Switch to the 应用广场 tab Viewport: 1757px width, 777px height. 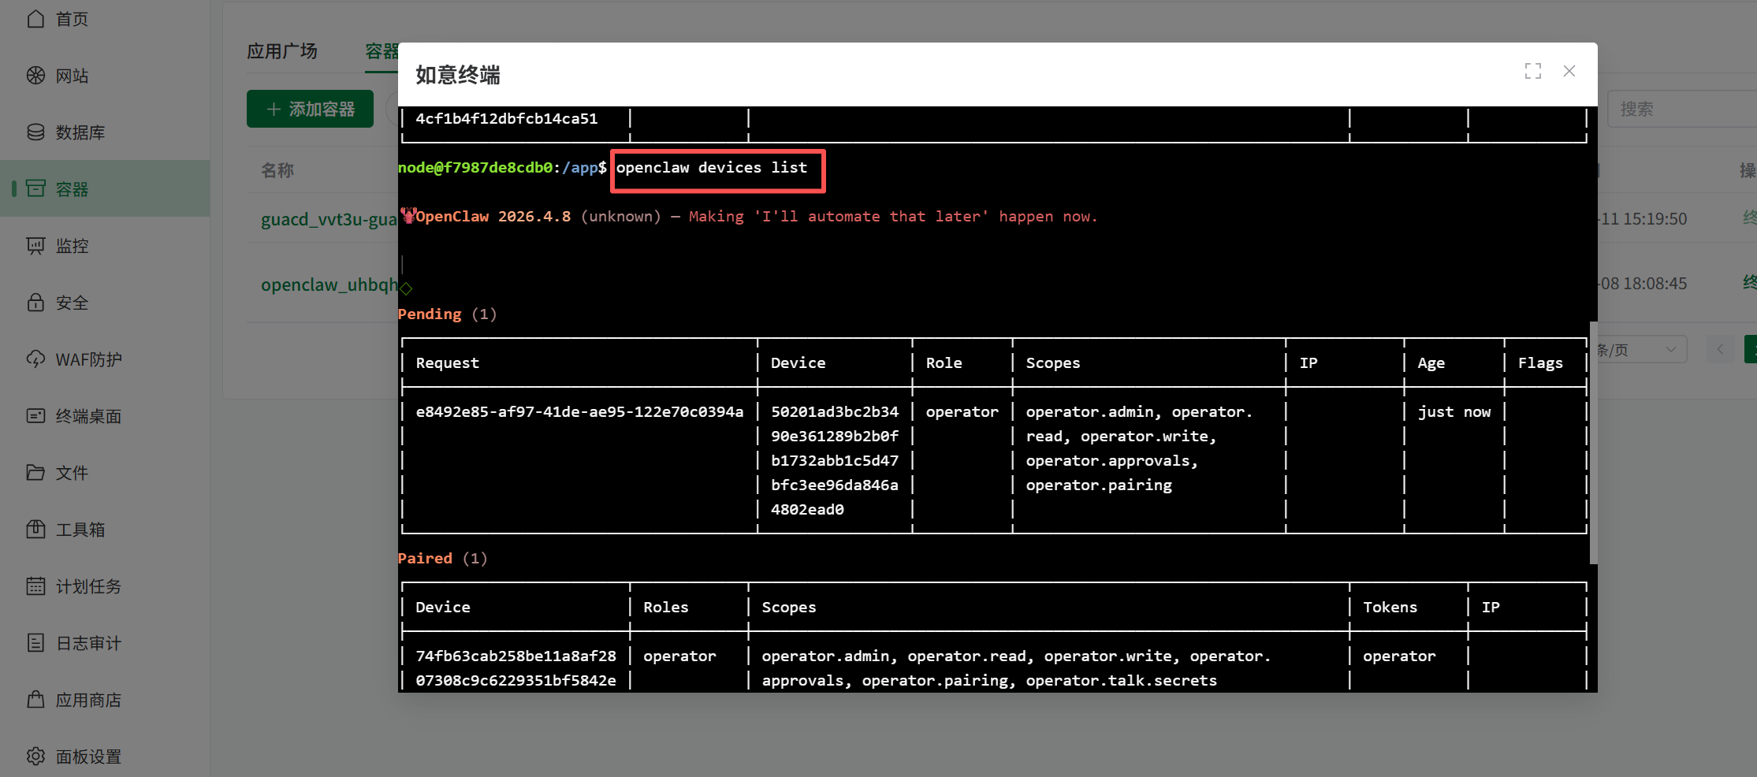tap(282, 52)
